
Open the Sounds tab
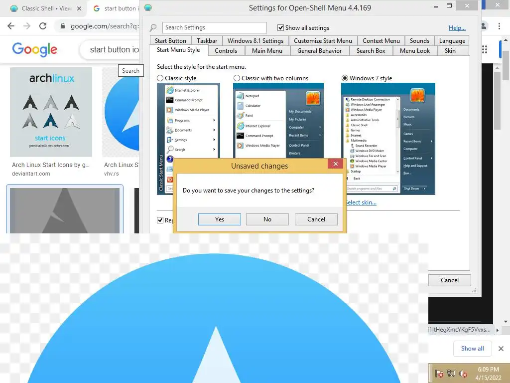(419, 41)
